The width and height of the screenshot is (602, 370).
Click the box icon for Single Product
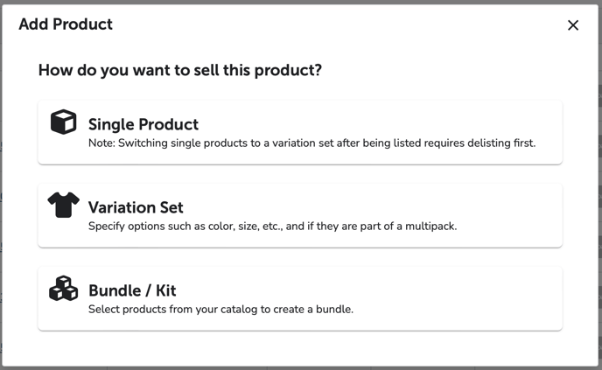click(x=63, y=122)
